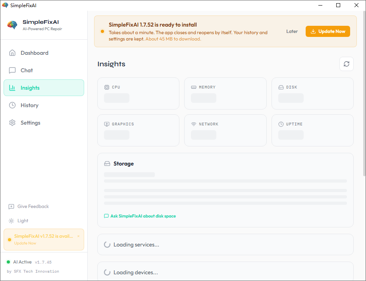Viewport: 366px width, 281px height.
Task: Open the History page
Action: click(x=44, y=105)
